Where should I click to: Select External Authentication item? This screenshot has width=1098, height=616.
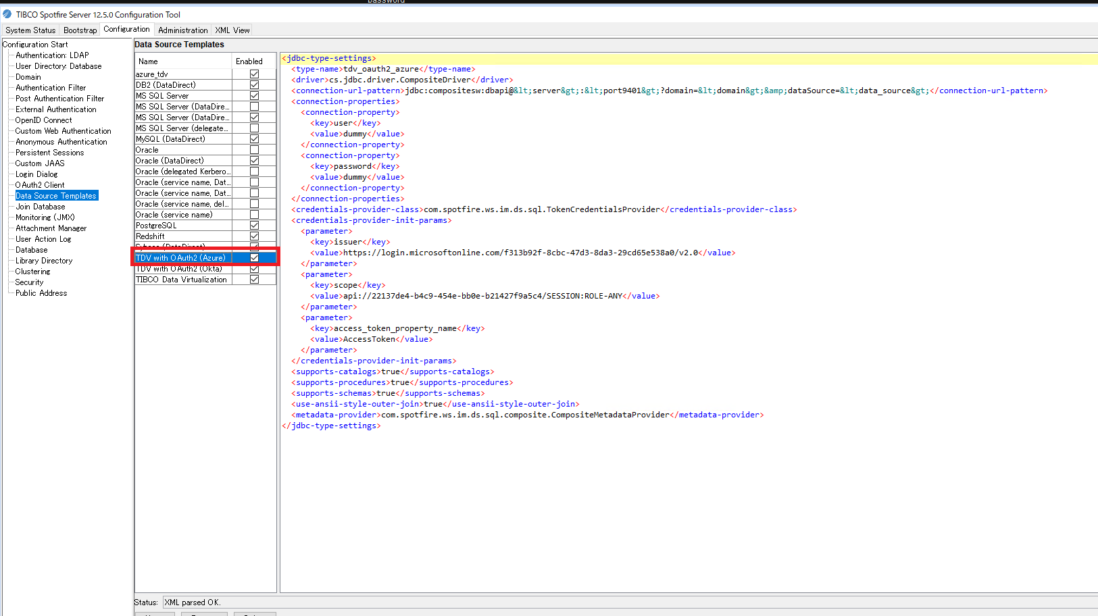pyautogui.click(x=55, y=109)
